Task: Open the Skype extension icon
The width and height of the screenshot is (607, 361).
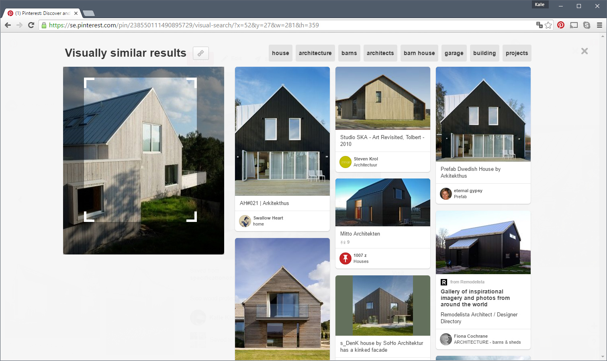Action: 587,25
